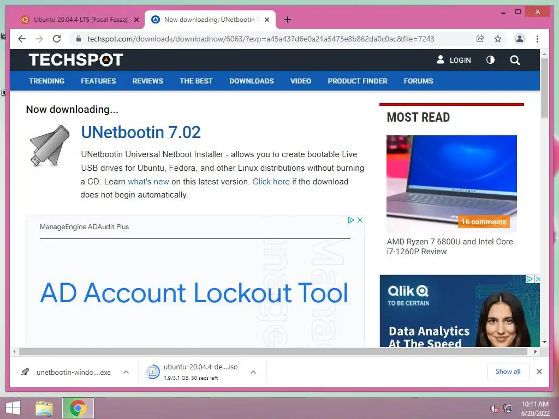Click Show all downloads
Viewport: 559px width, 419px height.
point(508,372)
